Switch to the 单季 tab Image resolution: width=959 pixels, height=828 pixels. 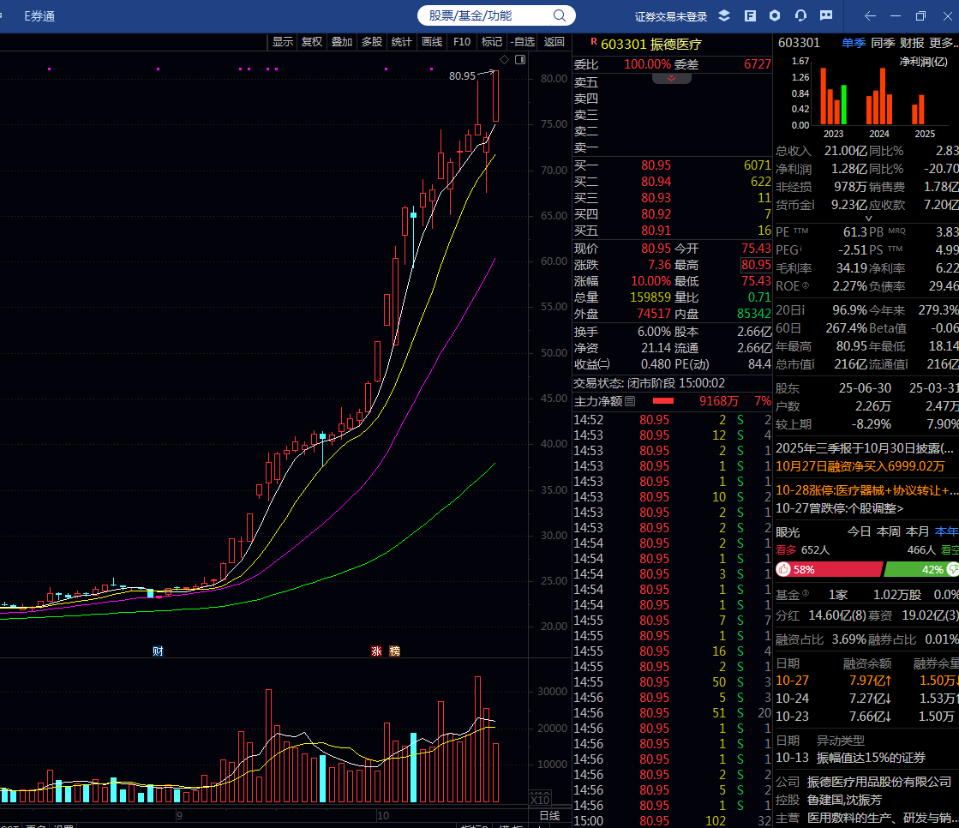[x=854, y=43]
